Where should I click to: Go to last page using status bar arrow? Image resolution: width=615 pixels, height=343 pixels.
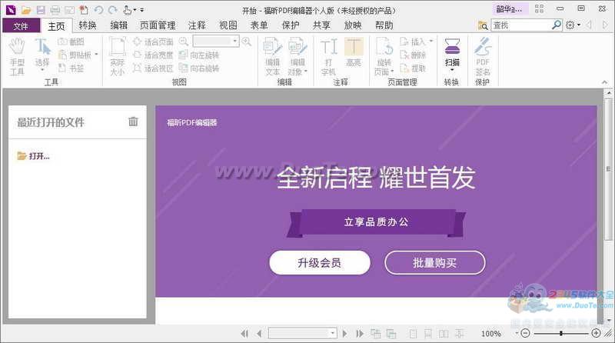click(x=359, y=334)
